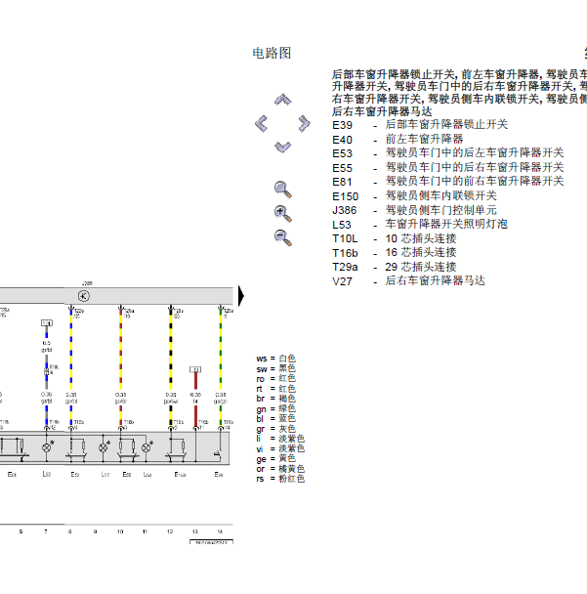This screenshot has width=587, height=594.
Task: Select the 驾驶员侧车内联锁开关 description
Action: pyautogui.click(x=440, y=195)
